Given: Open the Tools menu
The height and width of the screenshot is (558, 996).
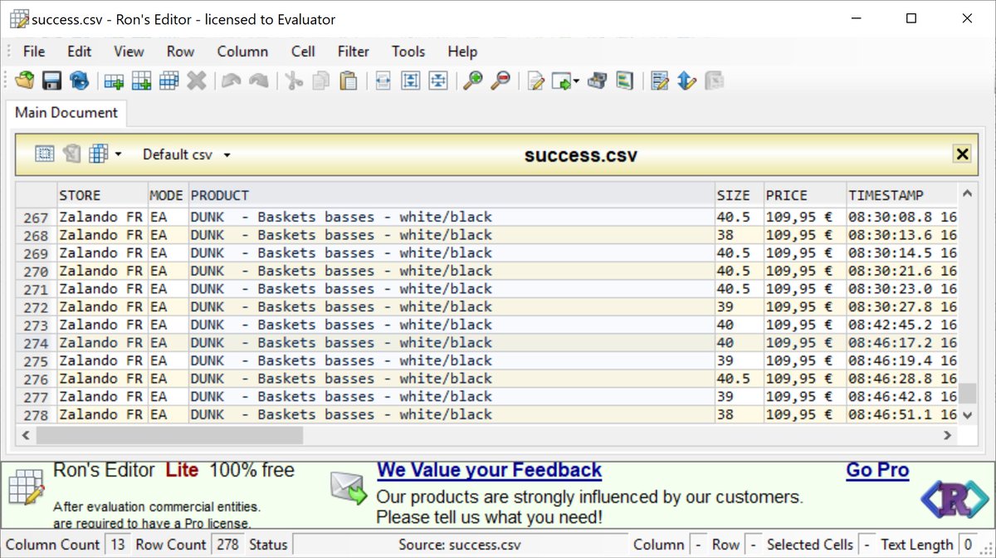Looking at the screenshot, I should (x=408, y=51).
